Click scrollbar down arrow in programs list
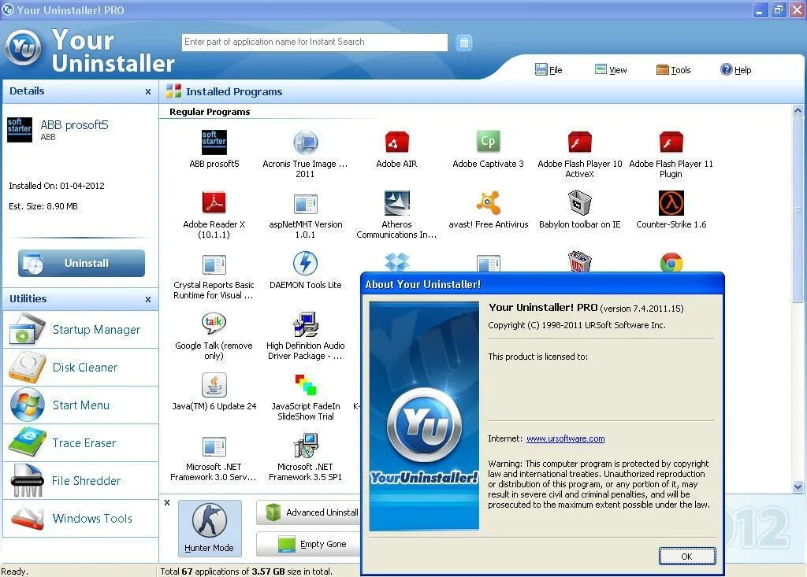 [798, 486]
